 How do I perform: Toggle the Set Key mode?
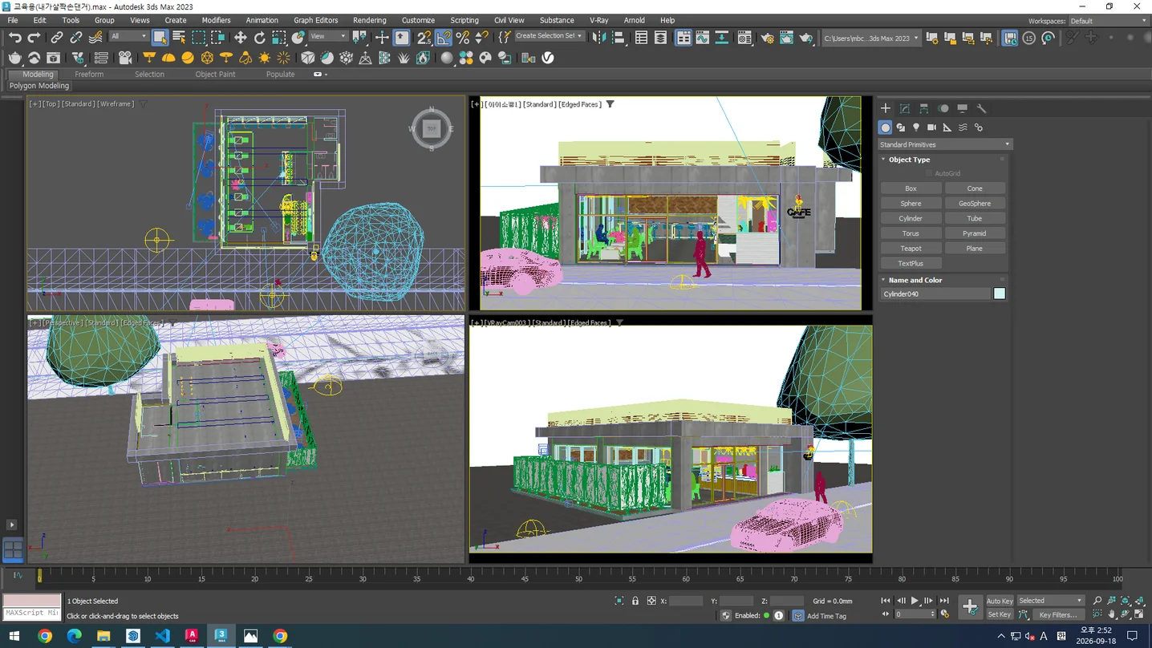[x=1000, y=614]
